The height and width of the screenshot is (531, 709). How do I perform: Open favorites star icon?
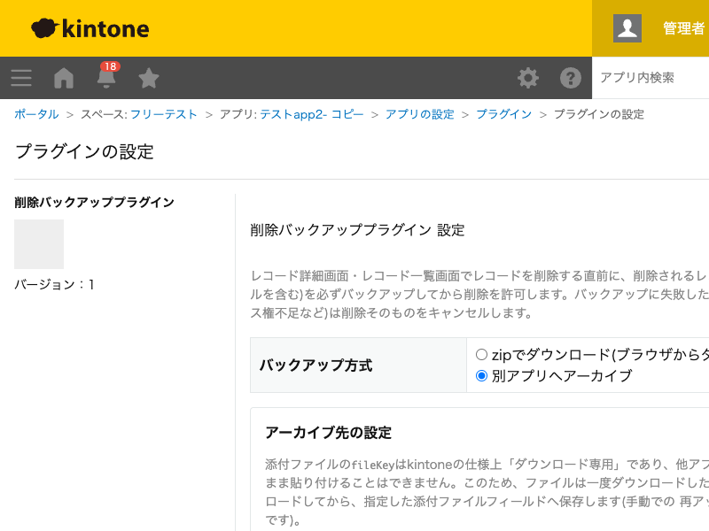[x=149, y=78]
